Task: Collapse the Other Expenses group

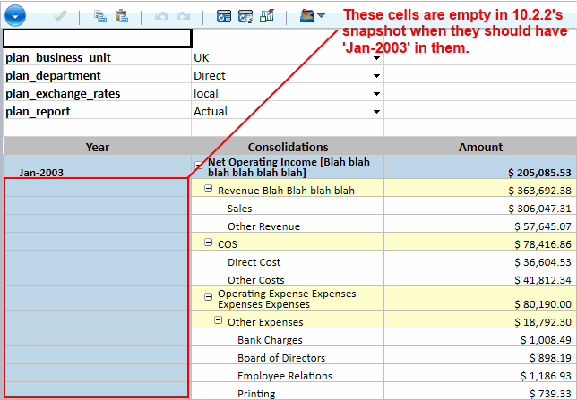Action: (x=219, y=322)
